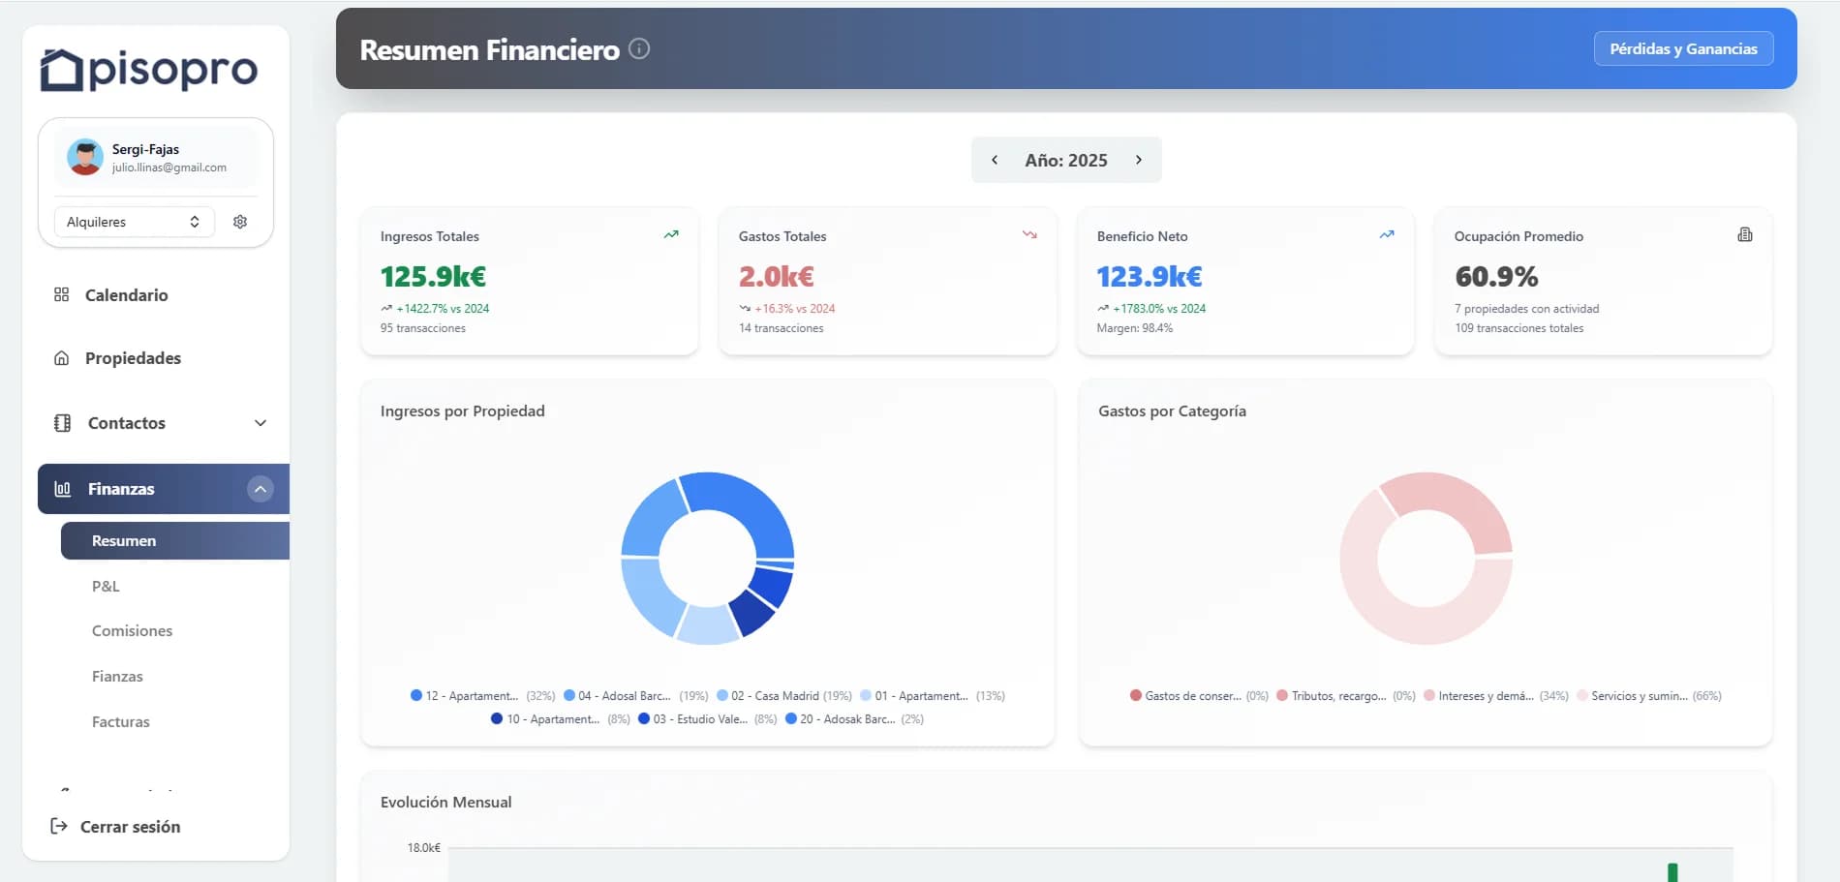
Task: Click the Cerrar sesión logout icon
Action: (x=59, y=826)
